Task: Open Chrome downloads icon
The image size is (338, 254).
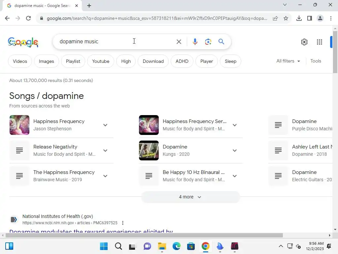Action: tap(299, 19)
